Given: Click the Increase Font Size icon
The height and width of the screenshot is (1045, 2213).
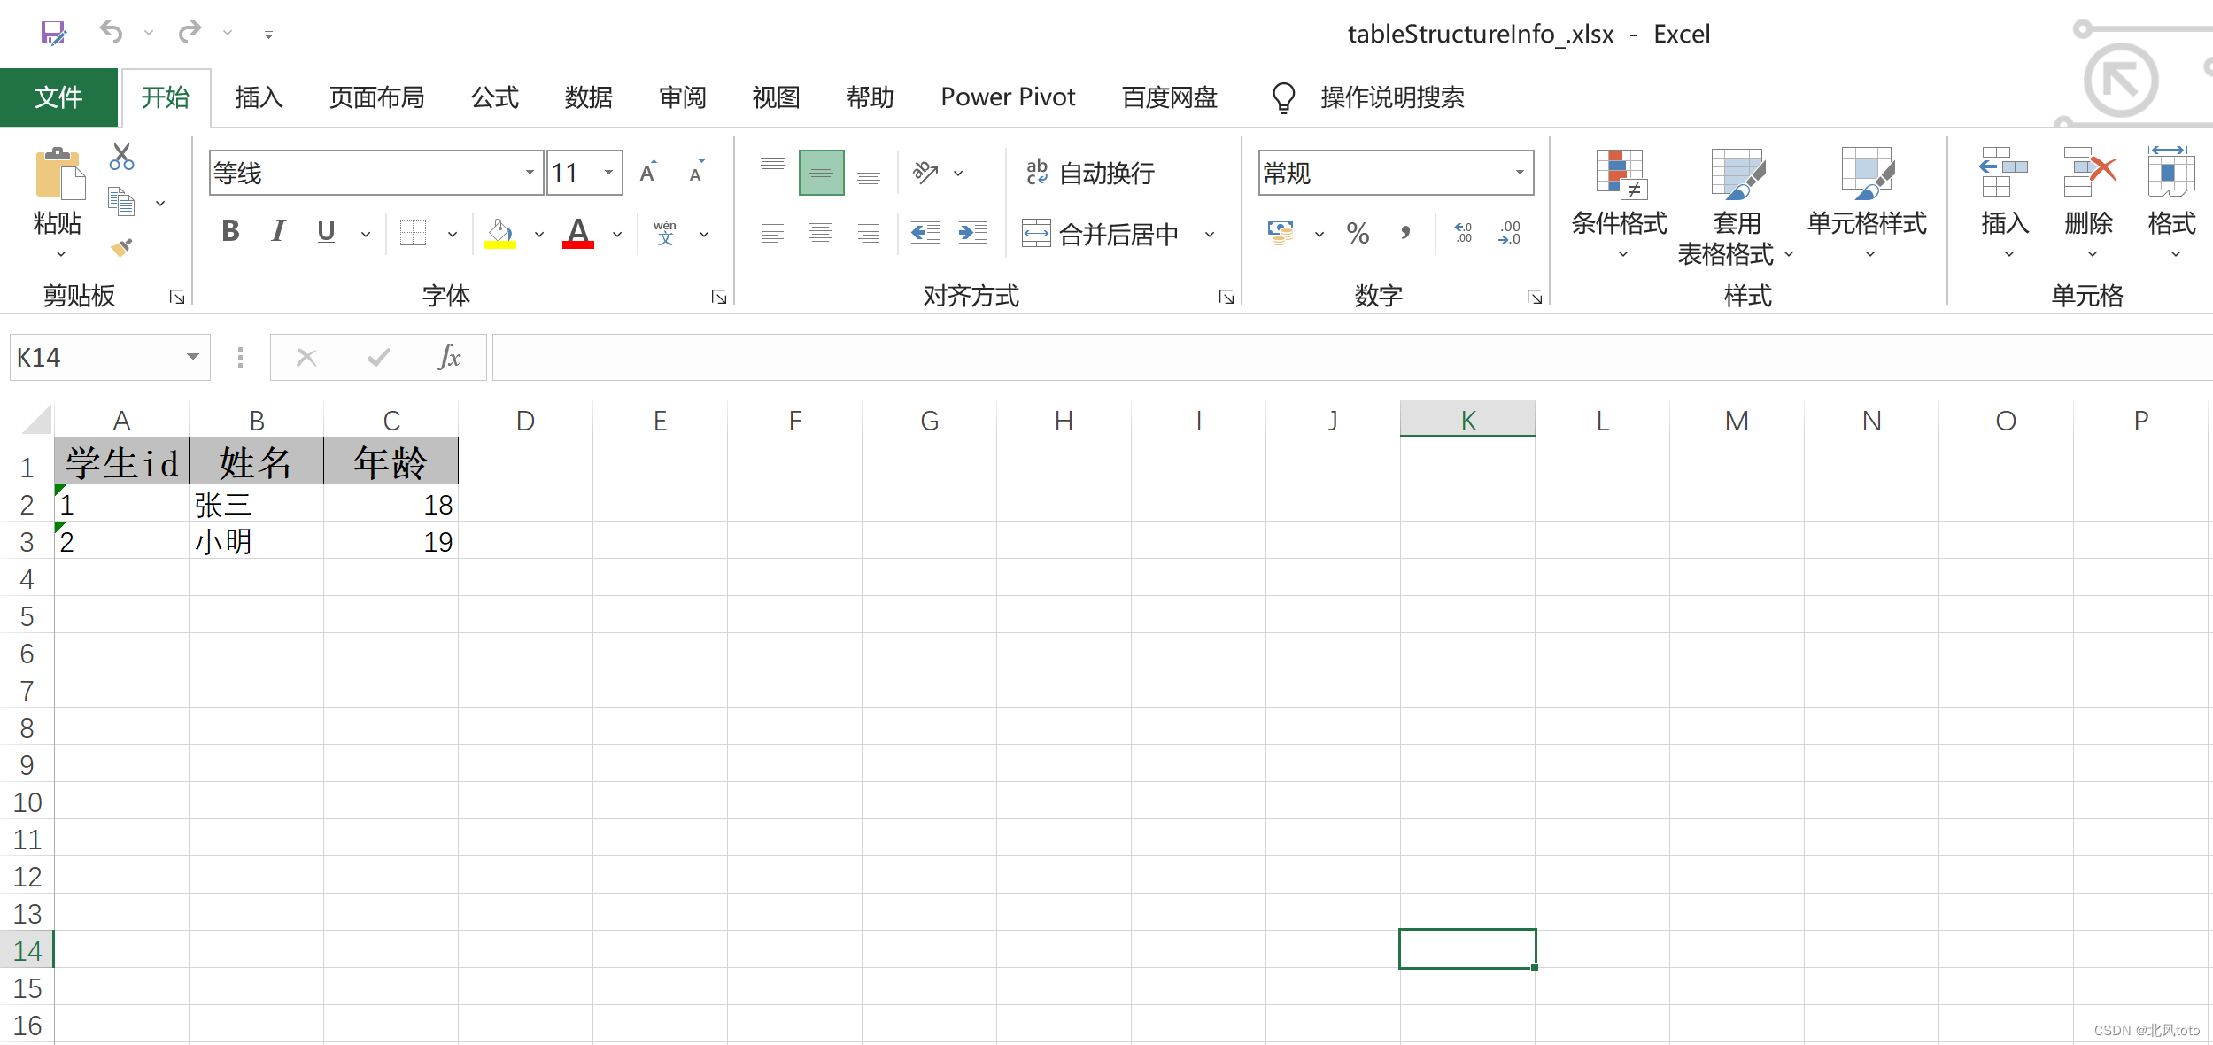Looking at the screenshot, I should point(648,172).
